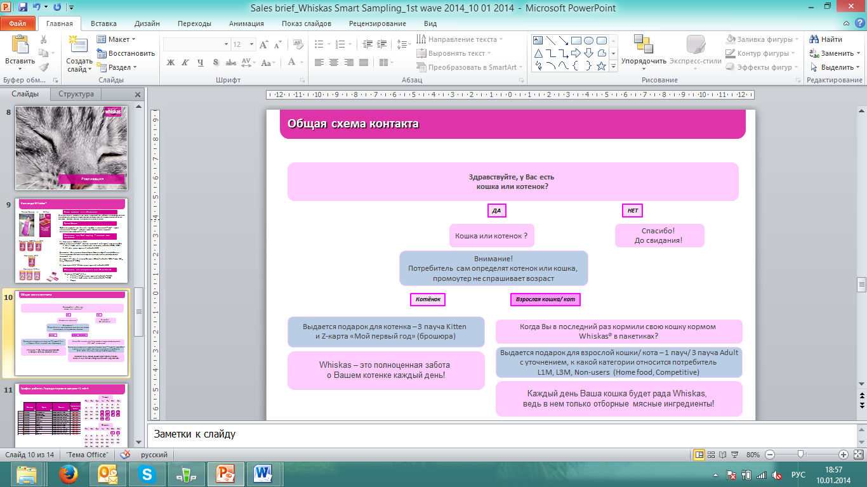Click the zoom in plus button
The height and width of the screenshot is (487, 867).
tap(843, 455)
